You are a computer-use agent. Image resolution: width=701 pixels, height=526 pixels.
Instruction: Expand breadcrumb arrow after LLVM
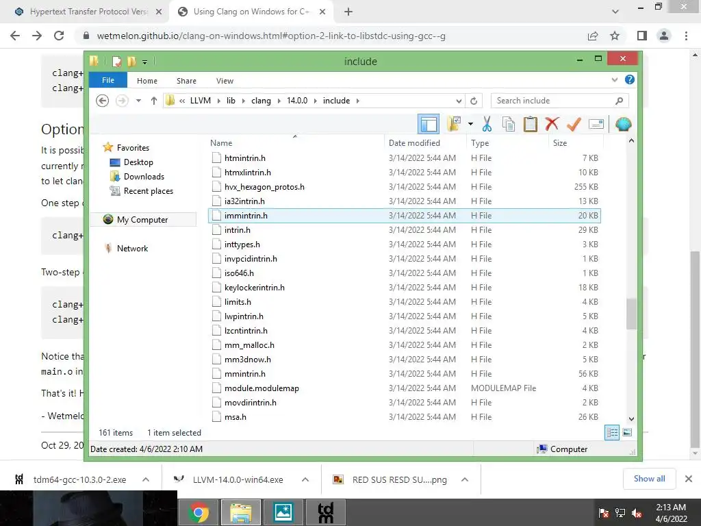tap(218, 101)
